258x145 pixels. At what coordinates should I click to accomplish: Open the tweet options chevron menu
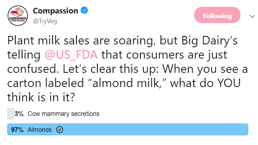click(252, 16)
